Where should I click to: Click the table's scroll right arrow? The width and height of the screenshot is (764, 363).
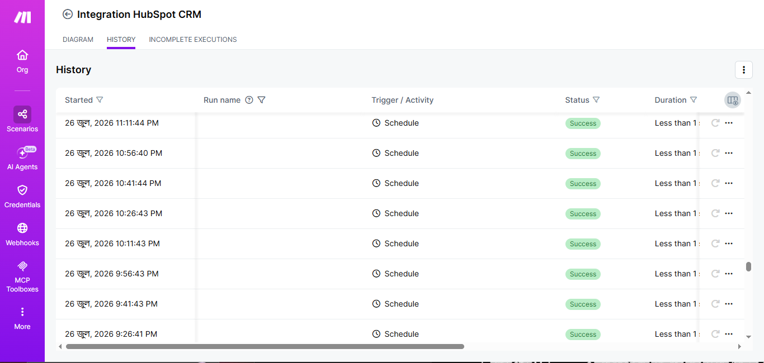click(x=739, y=346)
